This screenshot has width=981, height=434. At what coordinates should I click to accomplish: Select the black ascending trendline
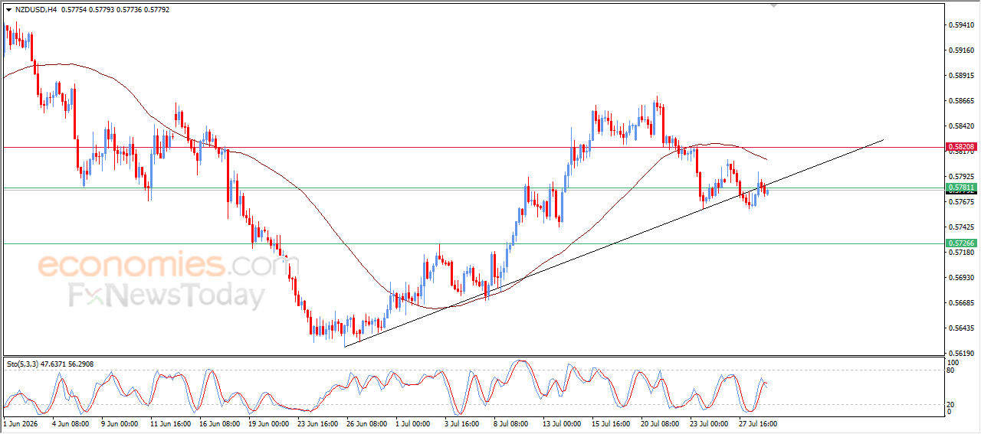pyautogui.click(x=613, y=243)
